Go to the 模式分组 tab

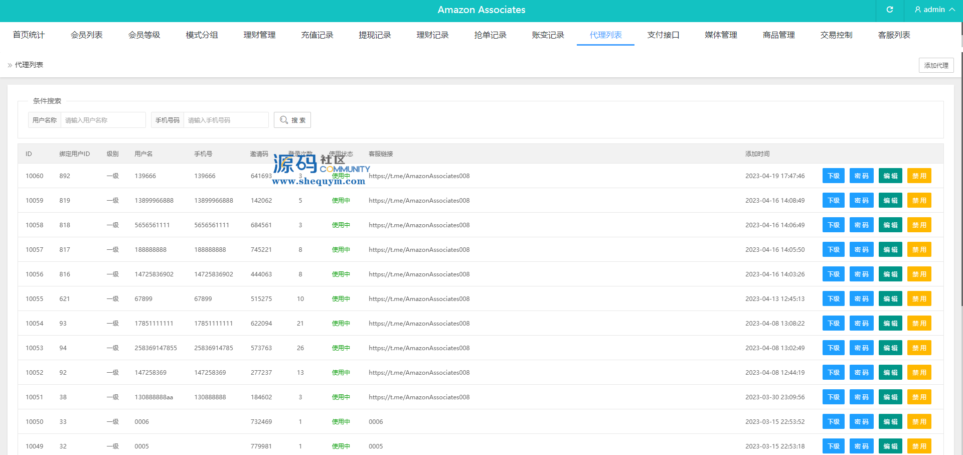(202, 35)
